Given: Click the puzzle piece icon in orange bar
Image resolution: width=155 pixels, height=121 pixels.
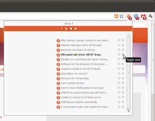Looking at the screenshot, I should click(x=76, y=29).
